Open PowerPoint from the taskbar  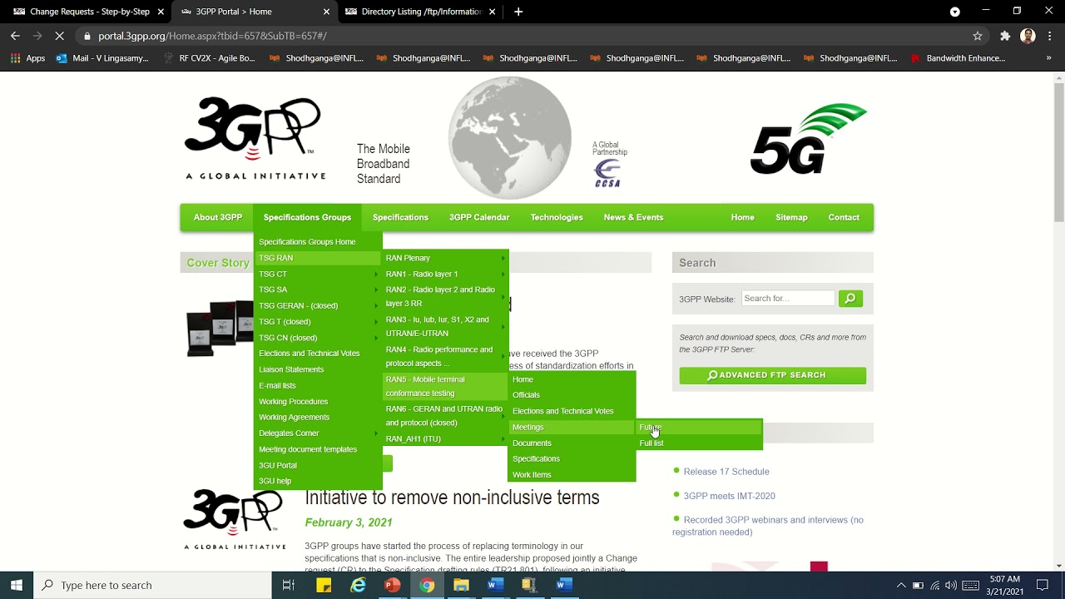392,585
